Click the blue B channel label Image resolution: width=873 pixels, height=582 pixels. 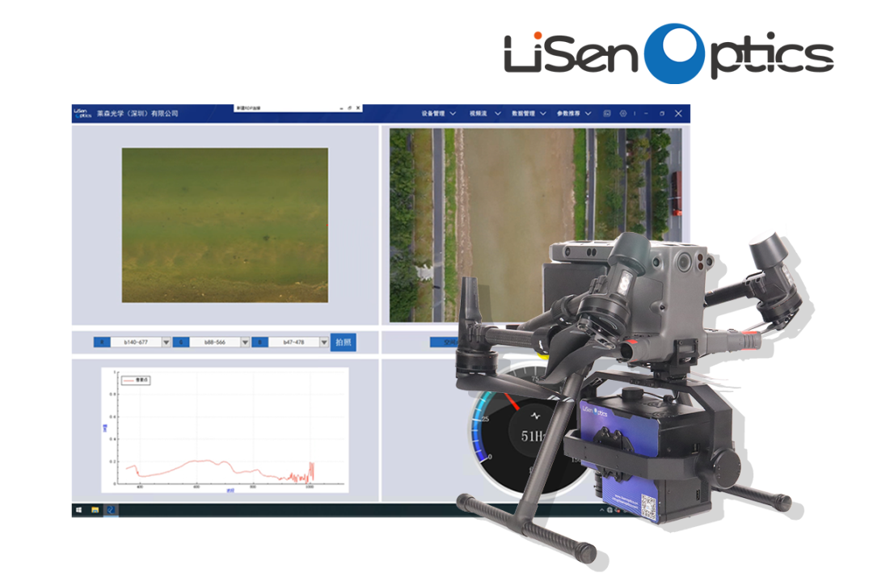pos(260,342)
